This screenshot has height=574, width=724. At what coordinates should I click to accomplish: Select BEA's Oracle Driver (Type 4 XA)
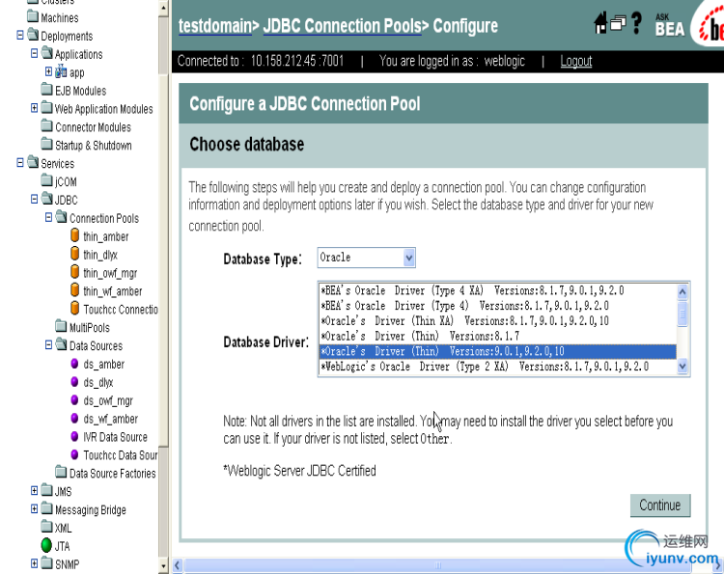pos(498,290)
